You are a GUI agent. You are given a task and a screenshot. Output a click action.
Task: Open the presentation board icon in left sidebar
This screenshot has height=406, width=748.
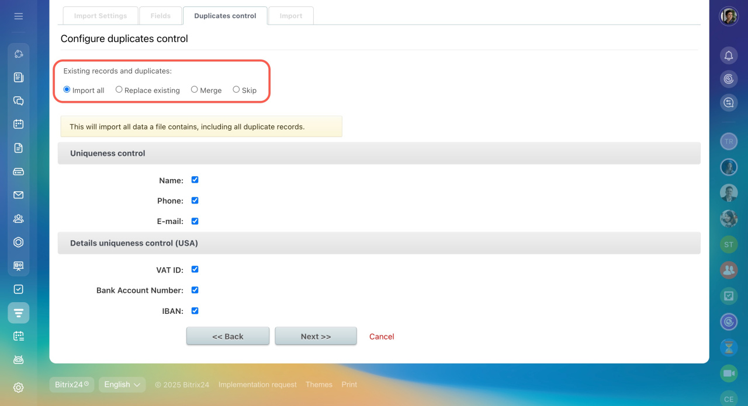pyautogui.click(x=19, y=265)
